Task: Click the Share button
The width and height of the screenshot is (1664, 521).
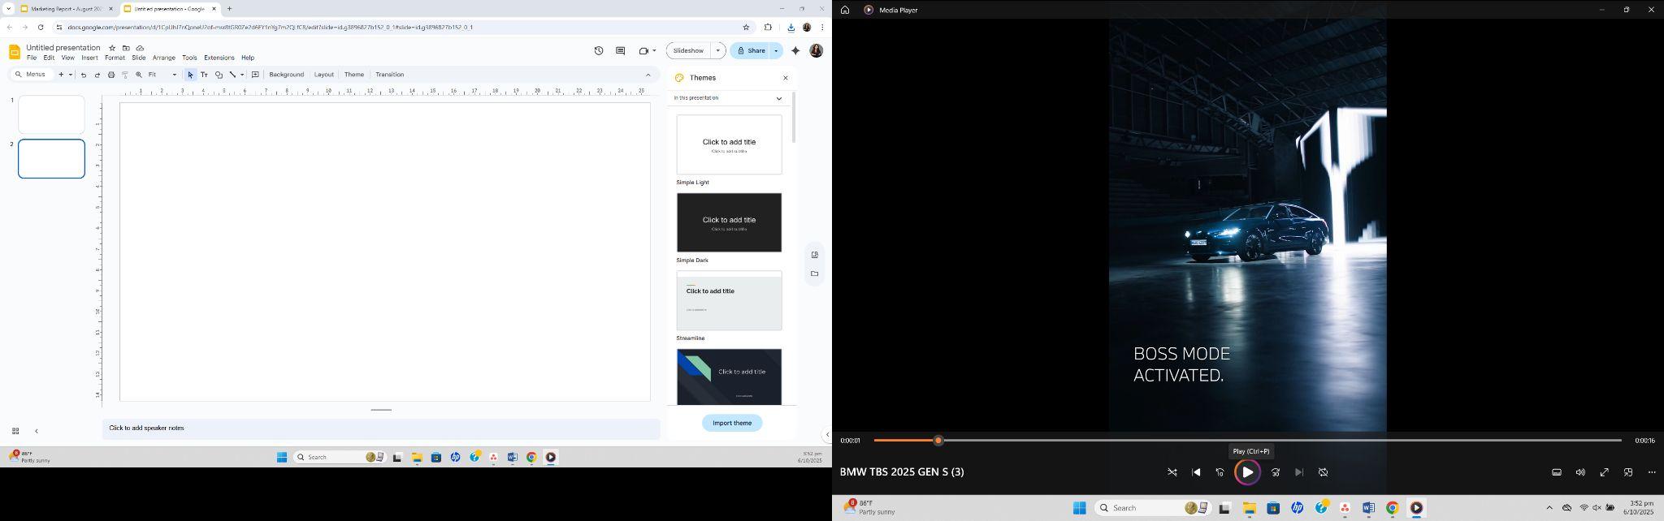Action: (751, 50)
